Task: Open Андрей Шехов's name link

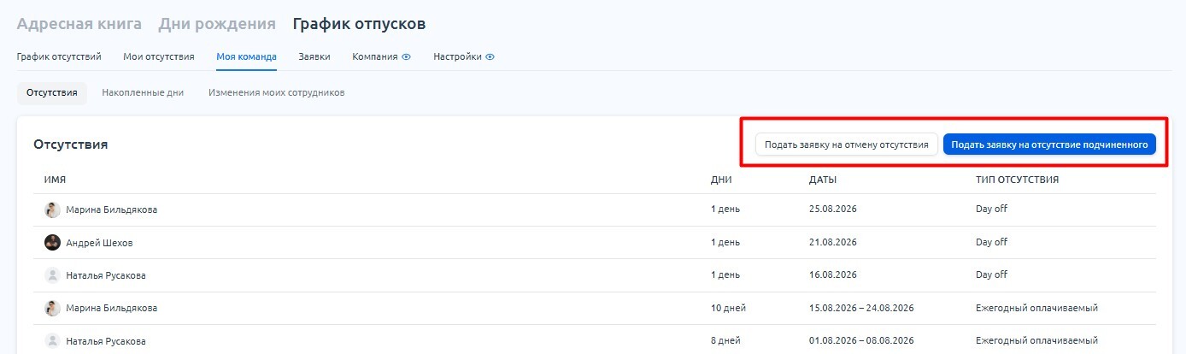Action: click(x=99, y=243)
